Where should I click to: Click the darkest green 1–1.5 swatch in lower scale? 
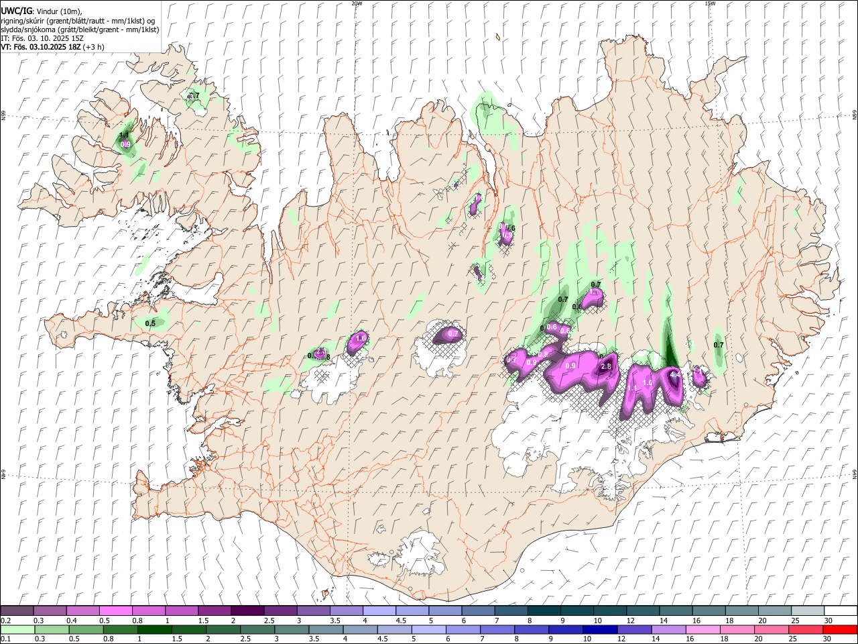point(154,630)
